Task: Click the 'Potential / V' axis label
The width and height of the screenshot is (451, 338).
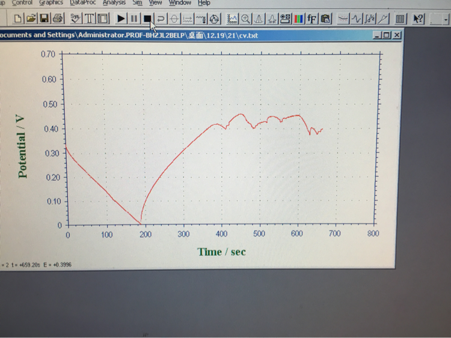Action: click(21, 146)
